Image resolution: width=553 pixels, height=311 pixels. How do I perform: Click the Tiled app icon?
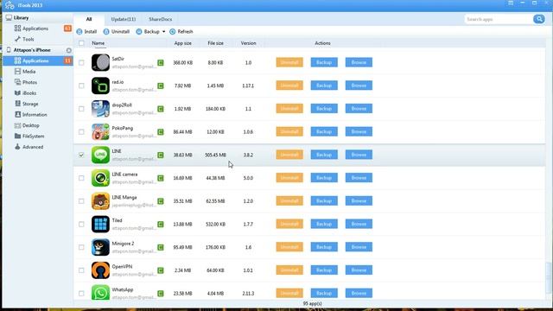point(100,225)
